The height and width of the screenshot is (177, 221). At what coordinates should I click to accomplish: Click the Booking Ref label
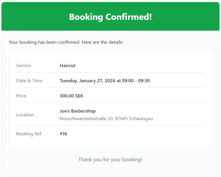click(29, 134)
